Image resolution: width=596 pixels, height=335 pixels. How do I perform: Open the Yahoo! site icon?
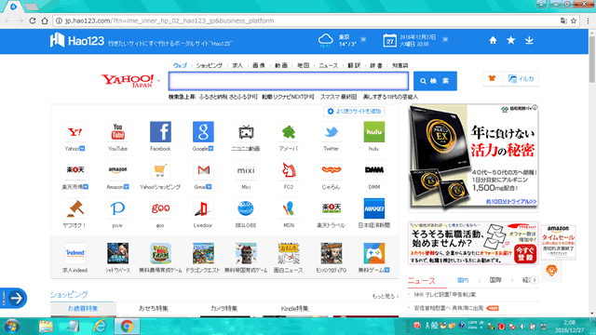74,132
